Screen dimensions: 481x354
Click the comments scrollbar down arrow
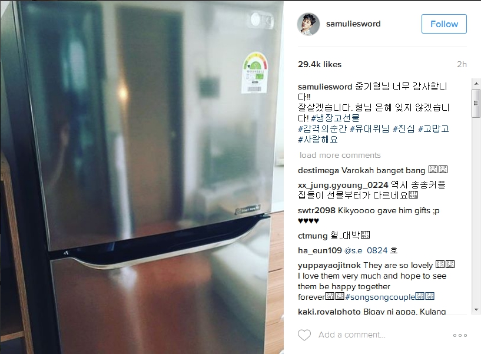point(476,310)
